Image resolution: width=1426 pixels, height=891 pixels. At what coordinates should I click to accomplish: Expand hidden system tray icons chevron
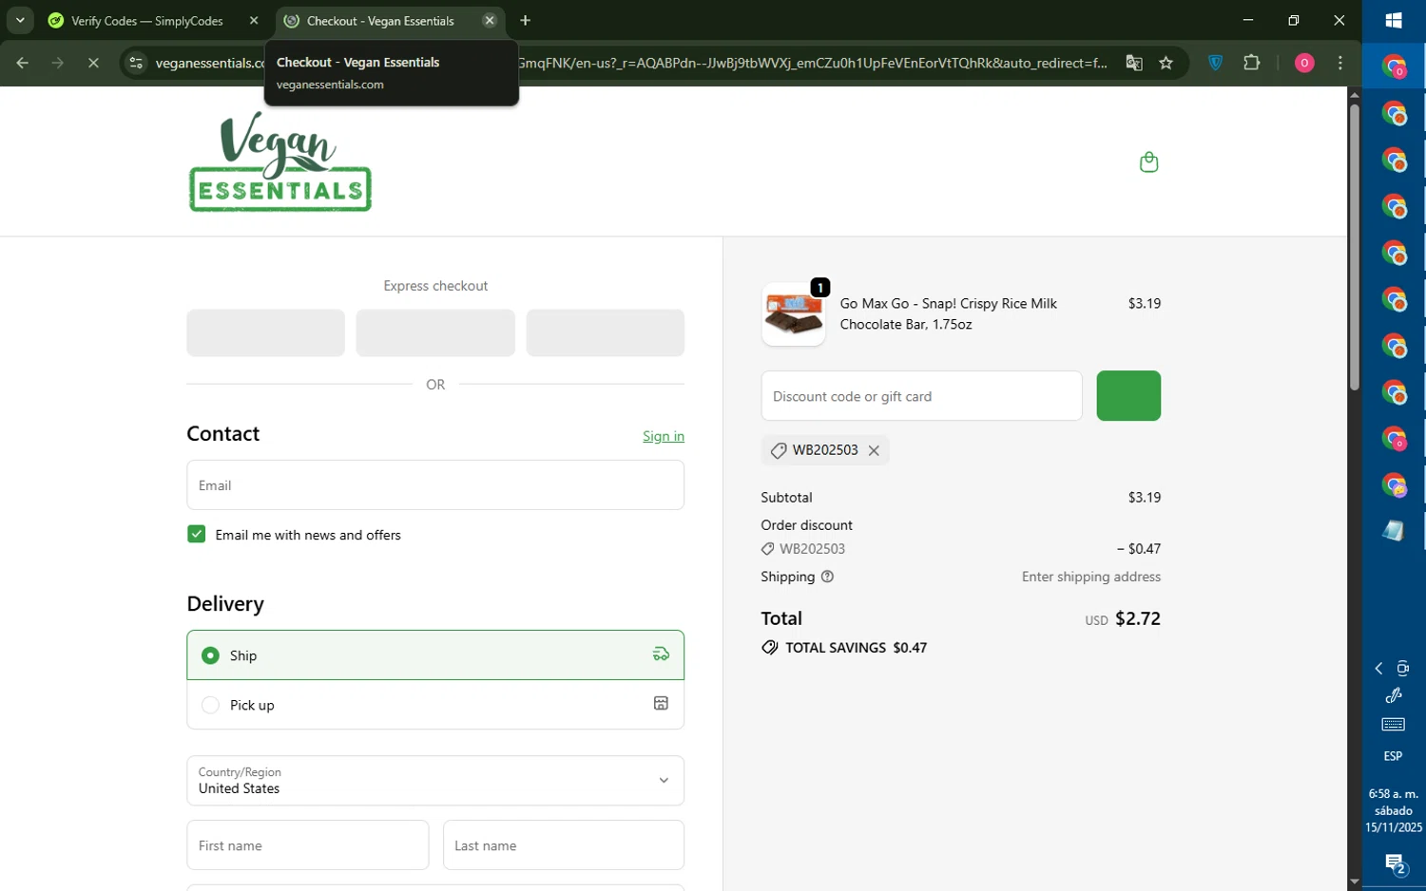1378,669
